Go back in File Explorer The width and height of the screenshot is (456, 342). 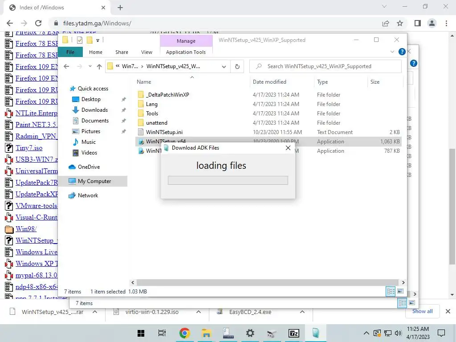[66, 67]
